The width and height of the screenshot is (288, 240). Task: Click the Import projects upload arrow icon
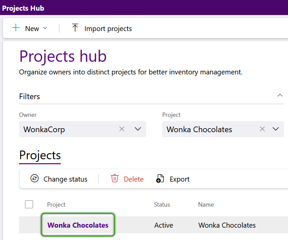(x=75, y=28)
